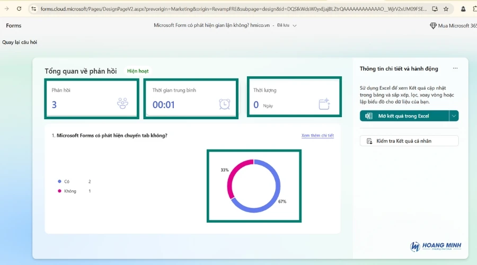
Task: Expand the saved status dropdown chevron
Action: coord(295,25)
